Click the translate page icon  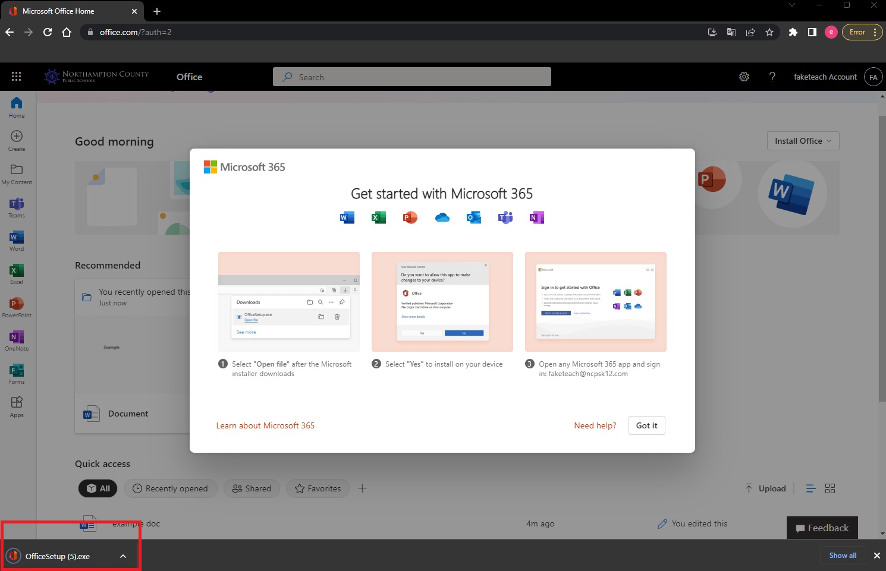(731, 32)
